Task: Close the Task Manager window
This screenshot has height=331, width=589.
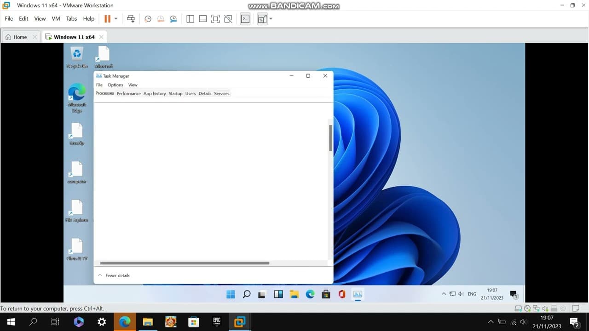Action: click(325, 76)
